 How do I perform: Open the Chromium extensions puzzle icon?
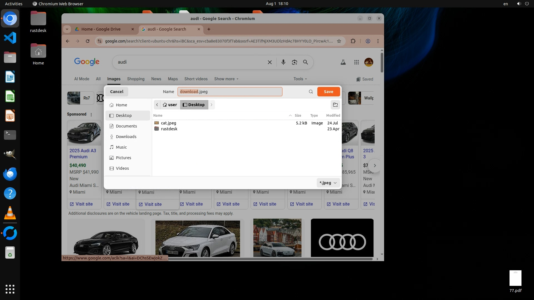[x=353, y=41]
